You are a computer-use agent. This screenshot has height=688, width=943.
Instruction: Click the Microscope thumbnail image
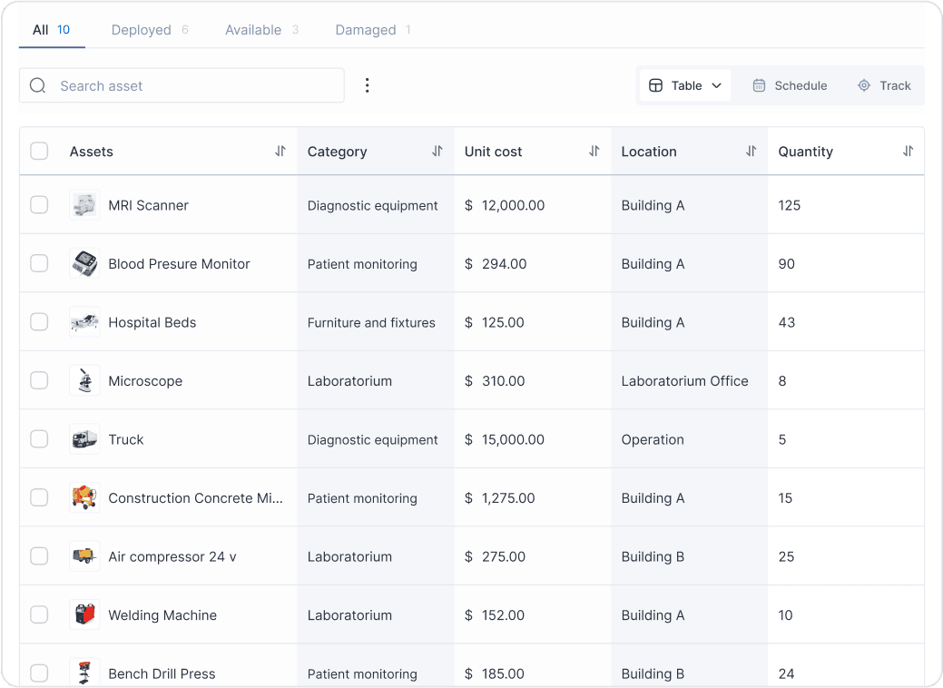83,380
